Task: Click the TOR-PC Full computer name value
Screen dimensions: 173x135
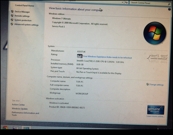Action: tap(80, 86)
